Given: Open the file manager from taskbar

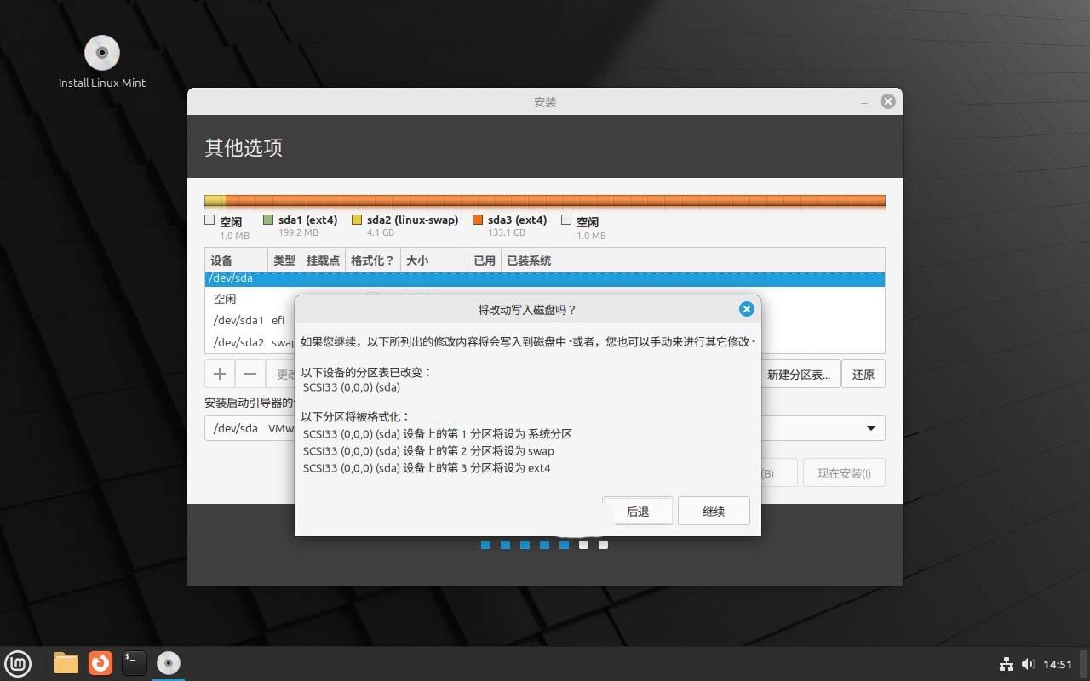Looking at the screenshot, I should 66,663.
